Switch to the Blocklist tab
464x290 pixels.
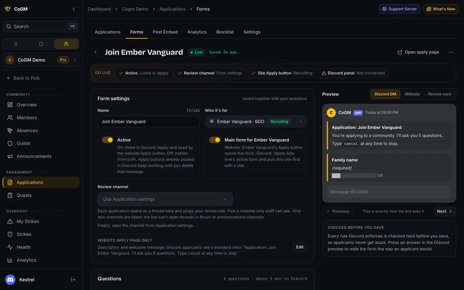225,32
